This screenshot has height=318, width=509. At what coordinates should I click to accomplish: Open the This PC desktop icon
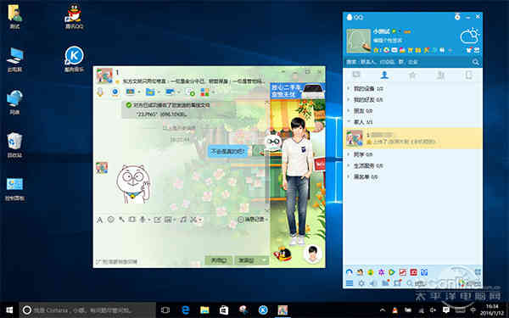click(x=14, y=59)
